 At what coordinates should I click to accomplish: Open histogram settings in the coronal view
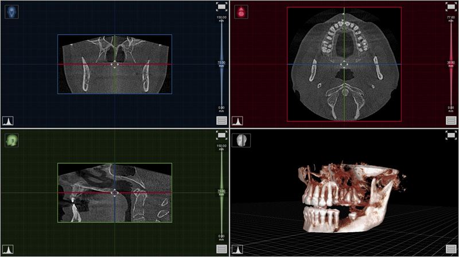click(9, 121)
